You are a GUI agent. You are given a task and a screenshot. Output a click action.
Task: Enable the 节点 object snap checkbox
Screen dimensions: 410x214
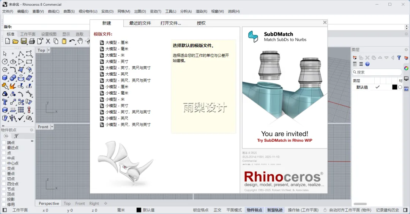4,189
